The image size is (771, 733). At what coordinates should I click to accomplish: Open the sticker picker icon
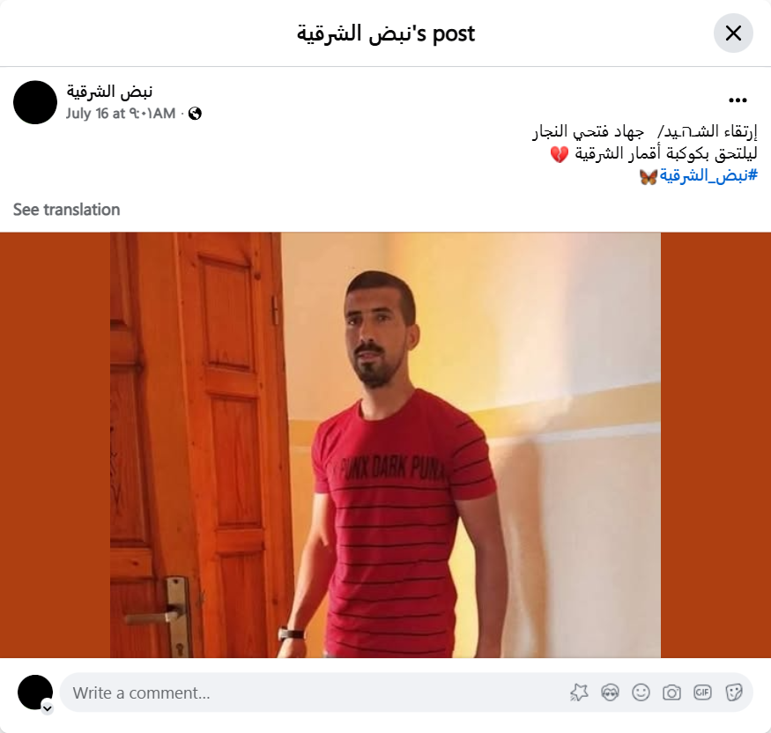click(734, 692)
